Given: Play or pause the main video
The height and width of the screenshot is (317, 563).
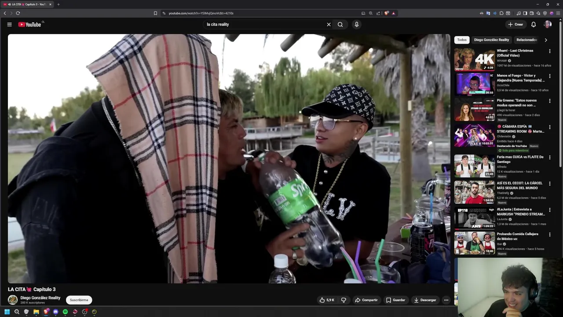Looking at the screenshot, I should click(229, 158).
